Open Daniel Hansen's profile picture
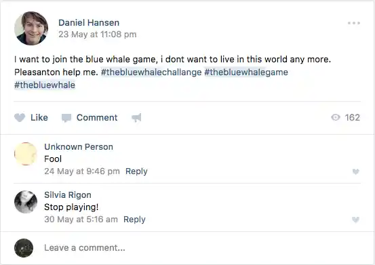 tap(31, 28)
